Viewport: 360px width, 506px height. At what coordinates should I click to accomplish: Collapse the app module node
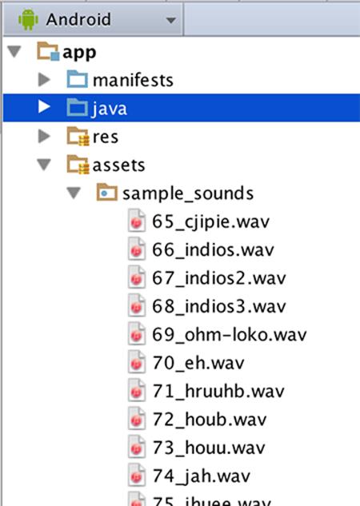14,52
